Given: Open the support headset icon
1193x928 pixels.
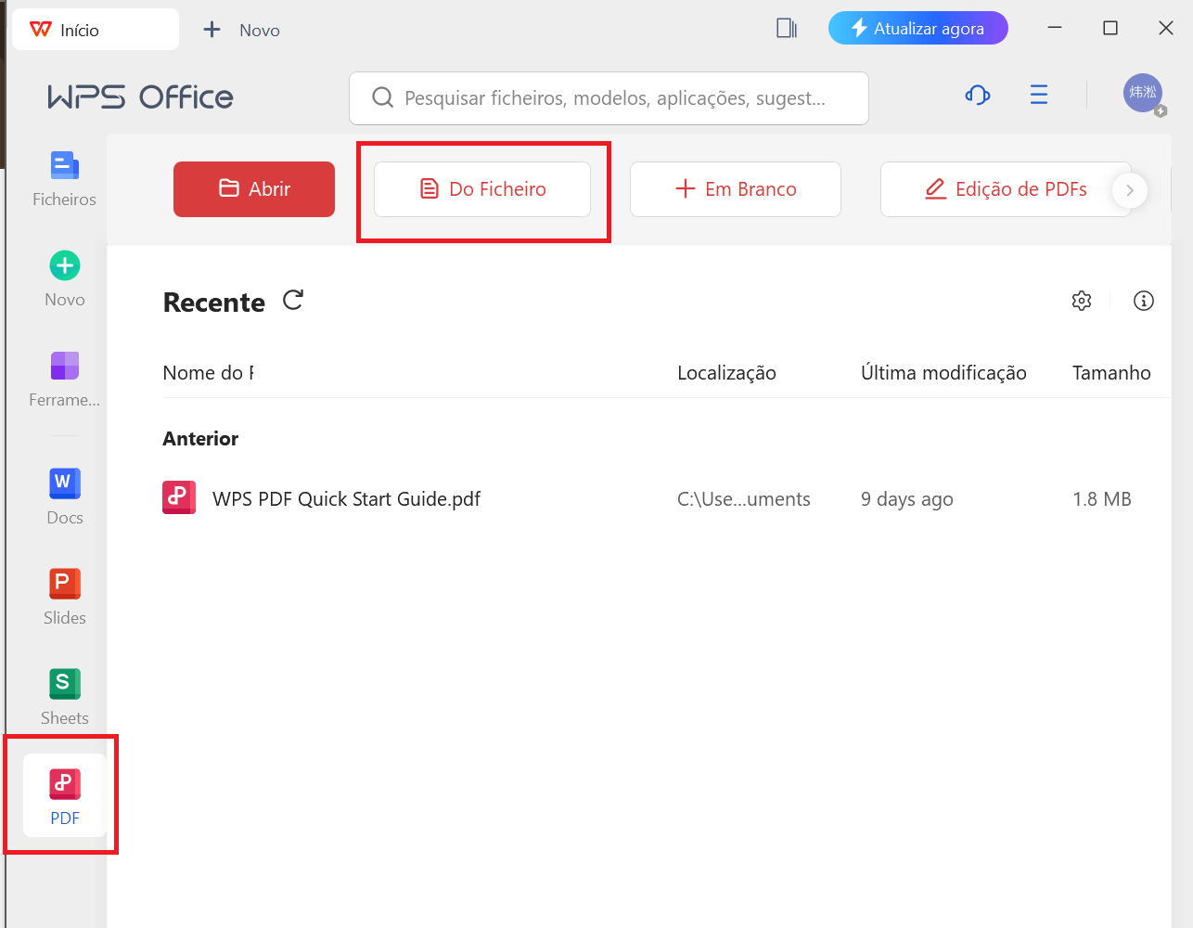Looking at the screenshot, I should 978,95.
